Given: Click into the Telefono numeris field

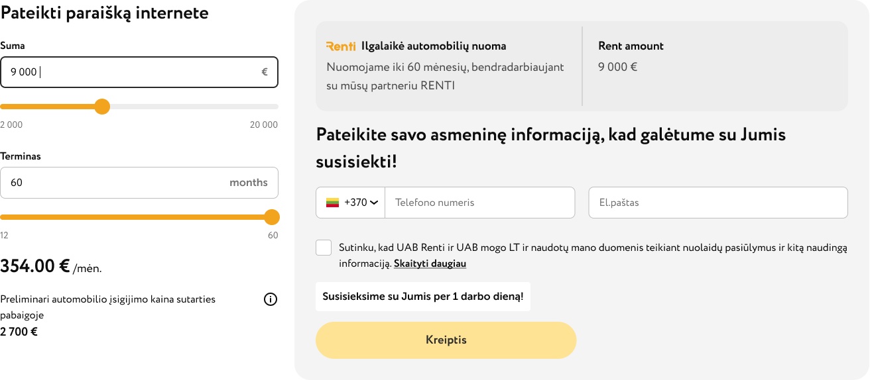Looking at the screenshot, I should 479,203.
